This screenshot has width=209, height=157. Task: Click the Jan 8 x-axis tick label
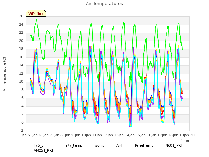tap(58, 135)
